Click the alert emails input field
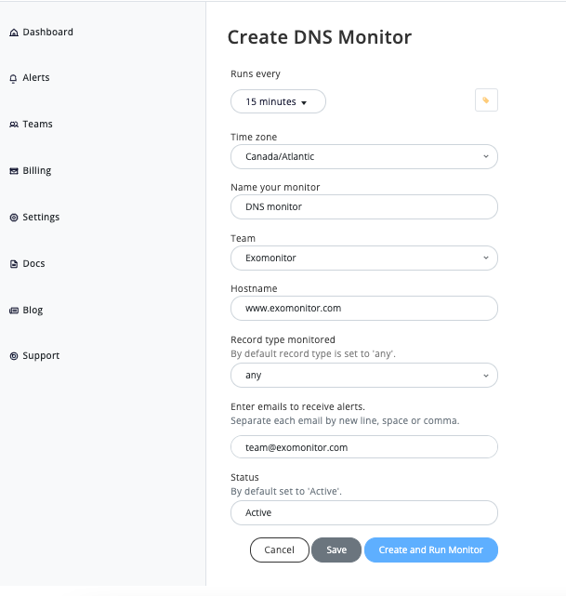 pos(364,447)
